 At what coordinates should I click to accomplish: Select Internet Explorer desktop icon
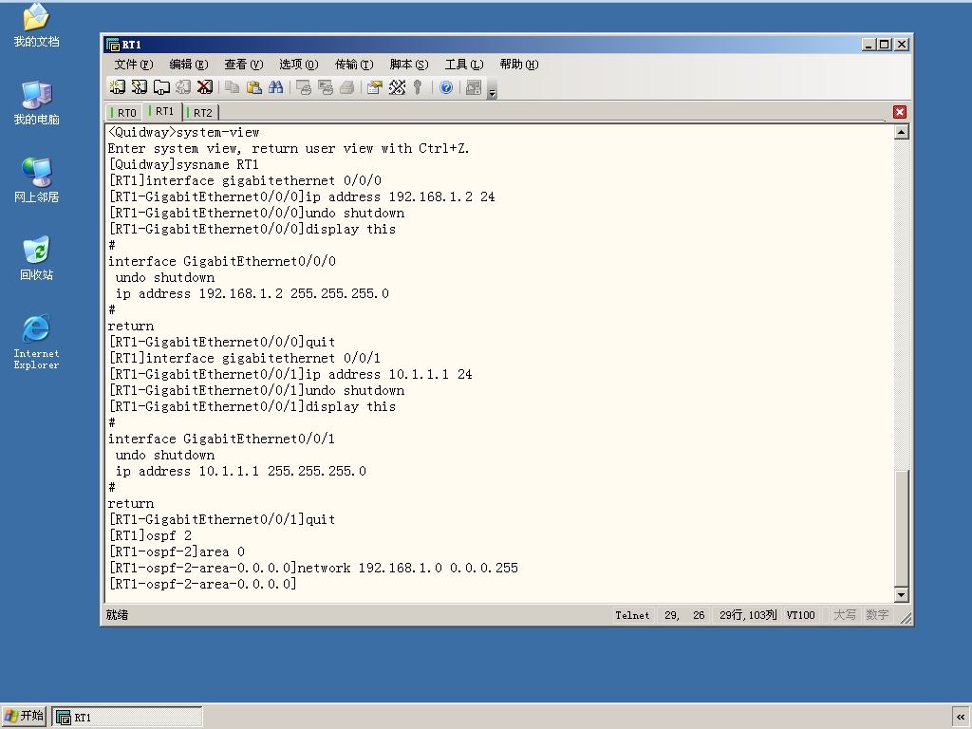coord(36,342)
